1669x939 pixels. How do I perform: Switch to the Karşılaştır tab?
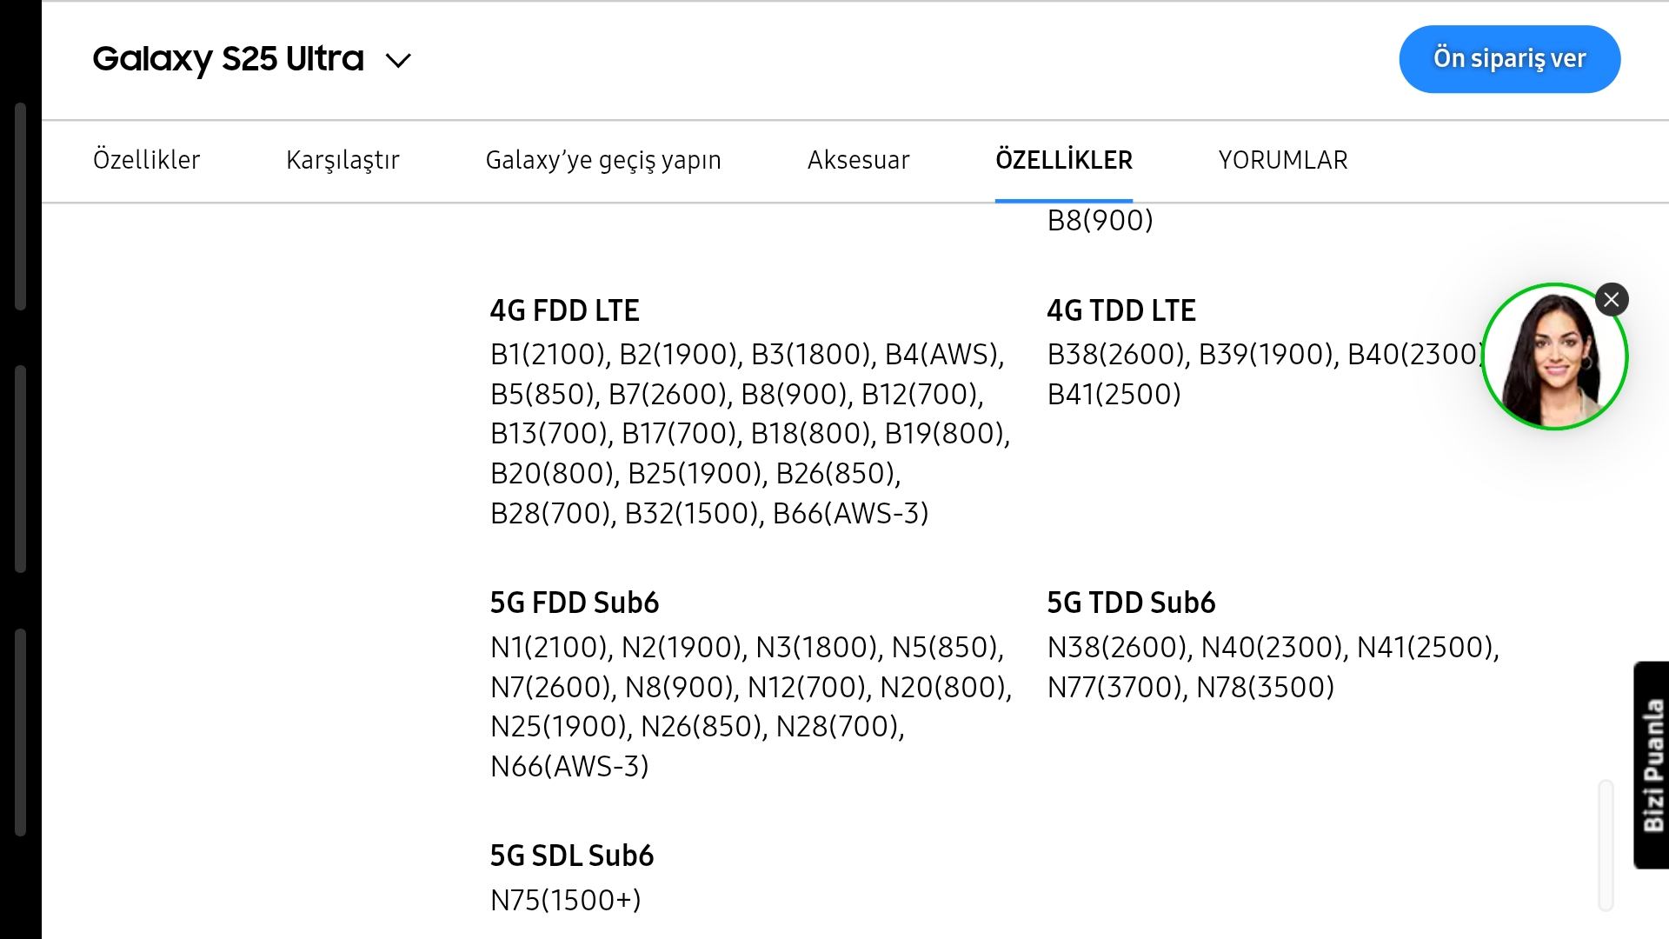coord(342,160)
